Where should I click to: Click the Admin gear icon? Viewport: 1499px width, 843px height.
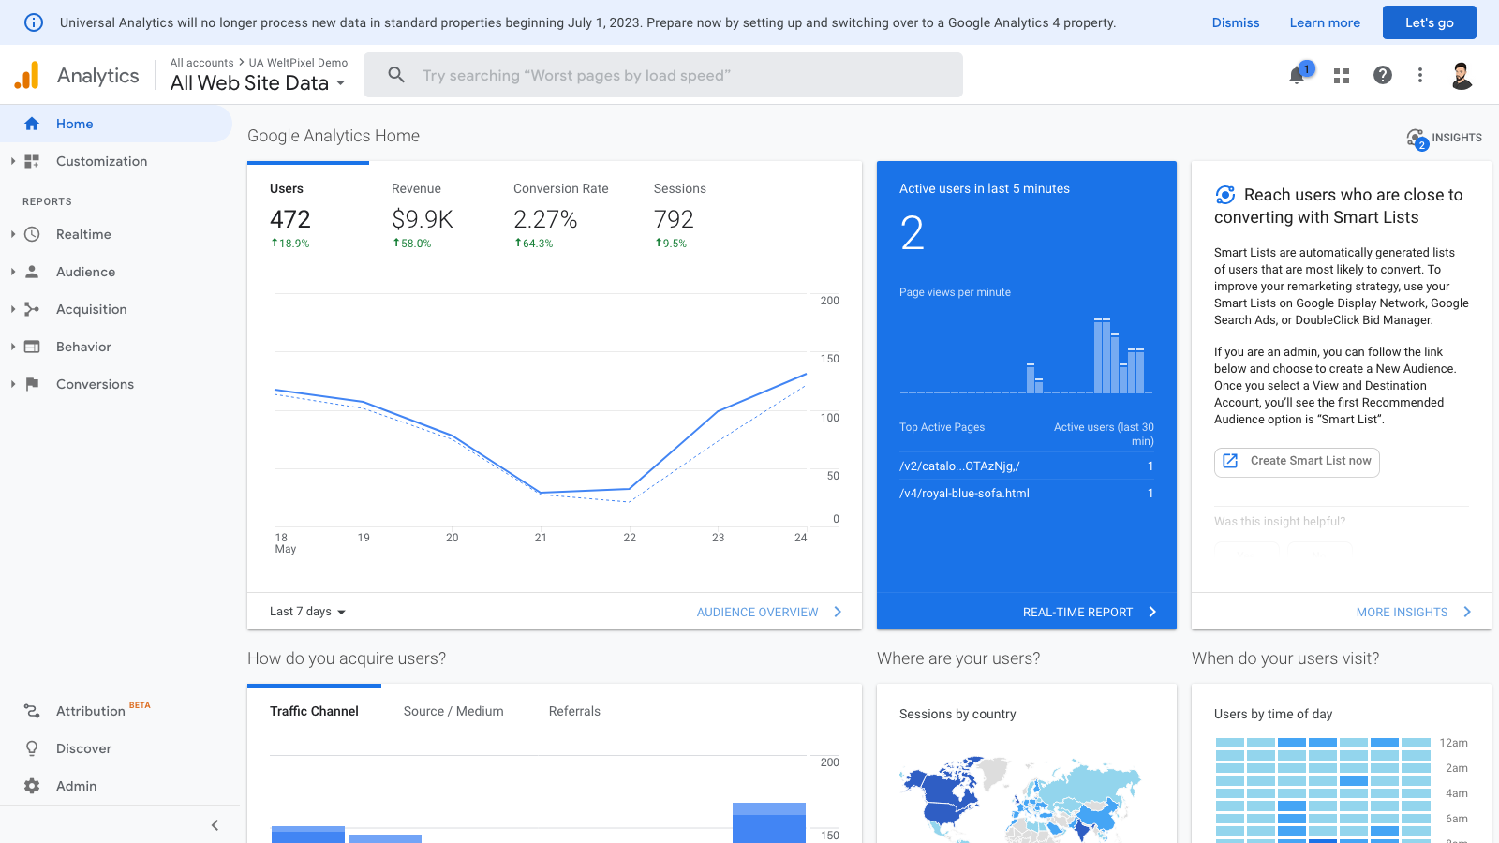point(32,786)
